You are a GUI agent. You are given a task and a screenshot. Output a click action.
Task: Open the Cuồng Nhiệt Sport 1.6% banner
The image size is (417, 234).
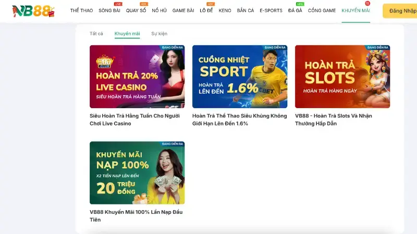coord(240,76)
